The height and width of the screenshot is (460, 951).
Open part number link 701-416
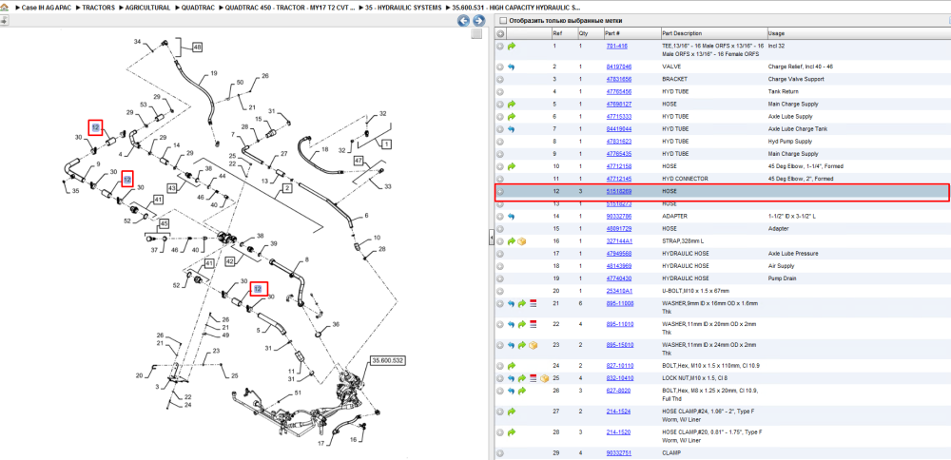coord(617,46)
